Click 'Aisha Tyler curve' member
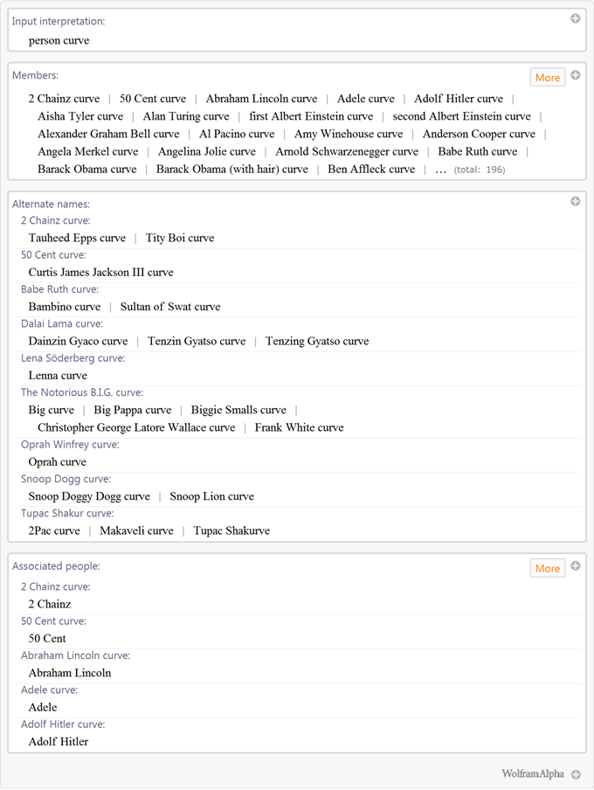The image size is (594, 790). (x=80, y=116)
